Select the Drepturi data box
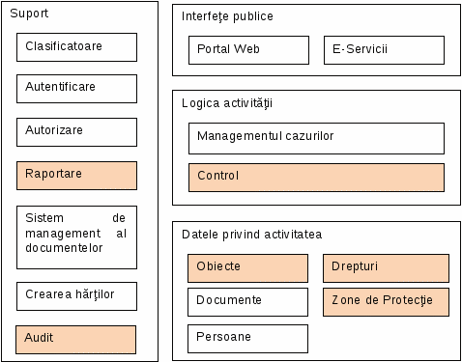The image size is (462, 362). point(386,268)
